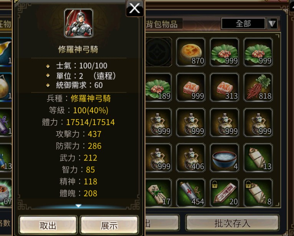
Task: Click the 批次存入 batch deposit button
Action: click(x=233, y=223)
